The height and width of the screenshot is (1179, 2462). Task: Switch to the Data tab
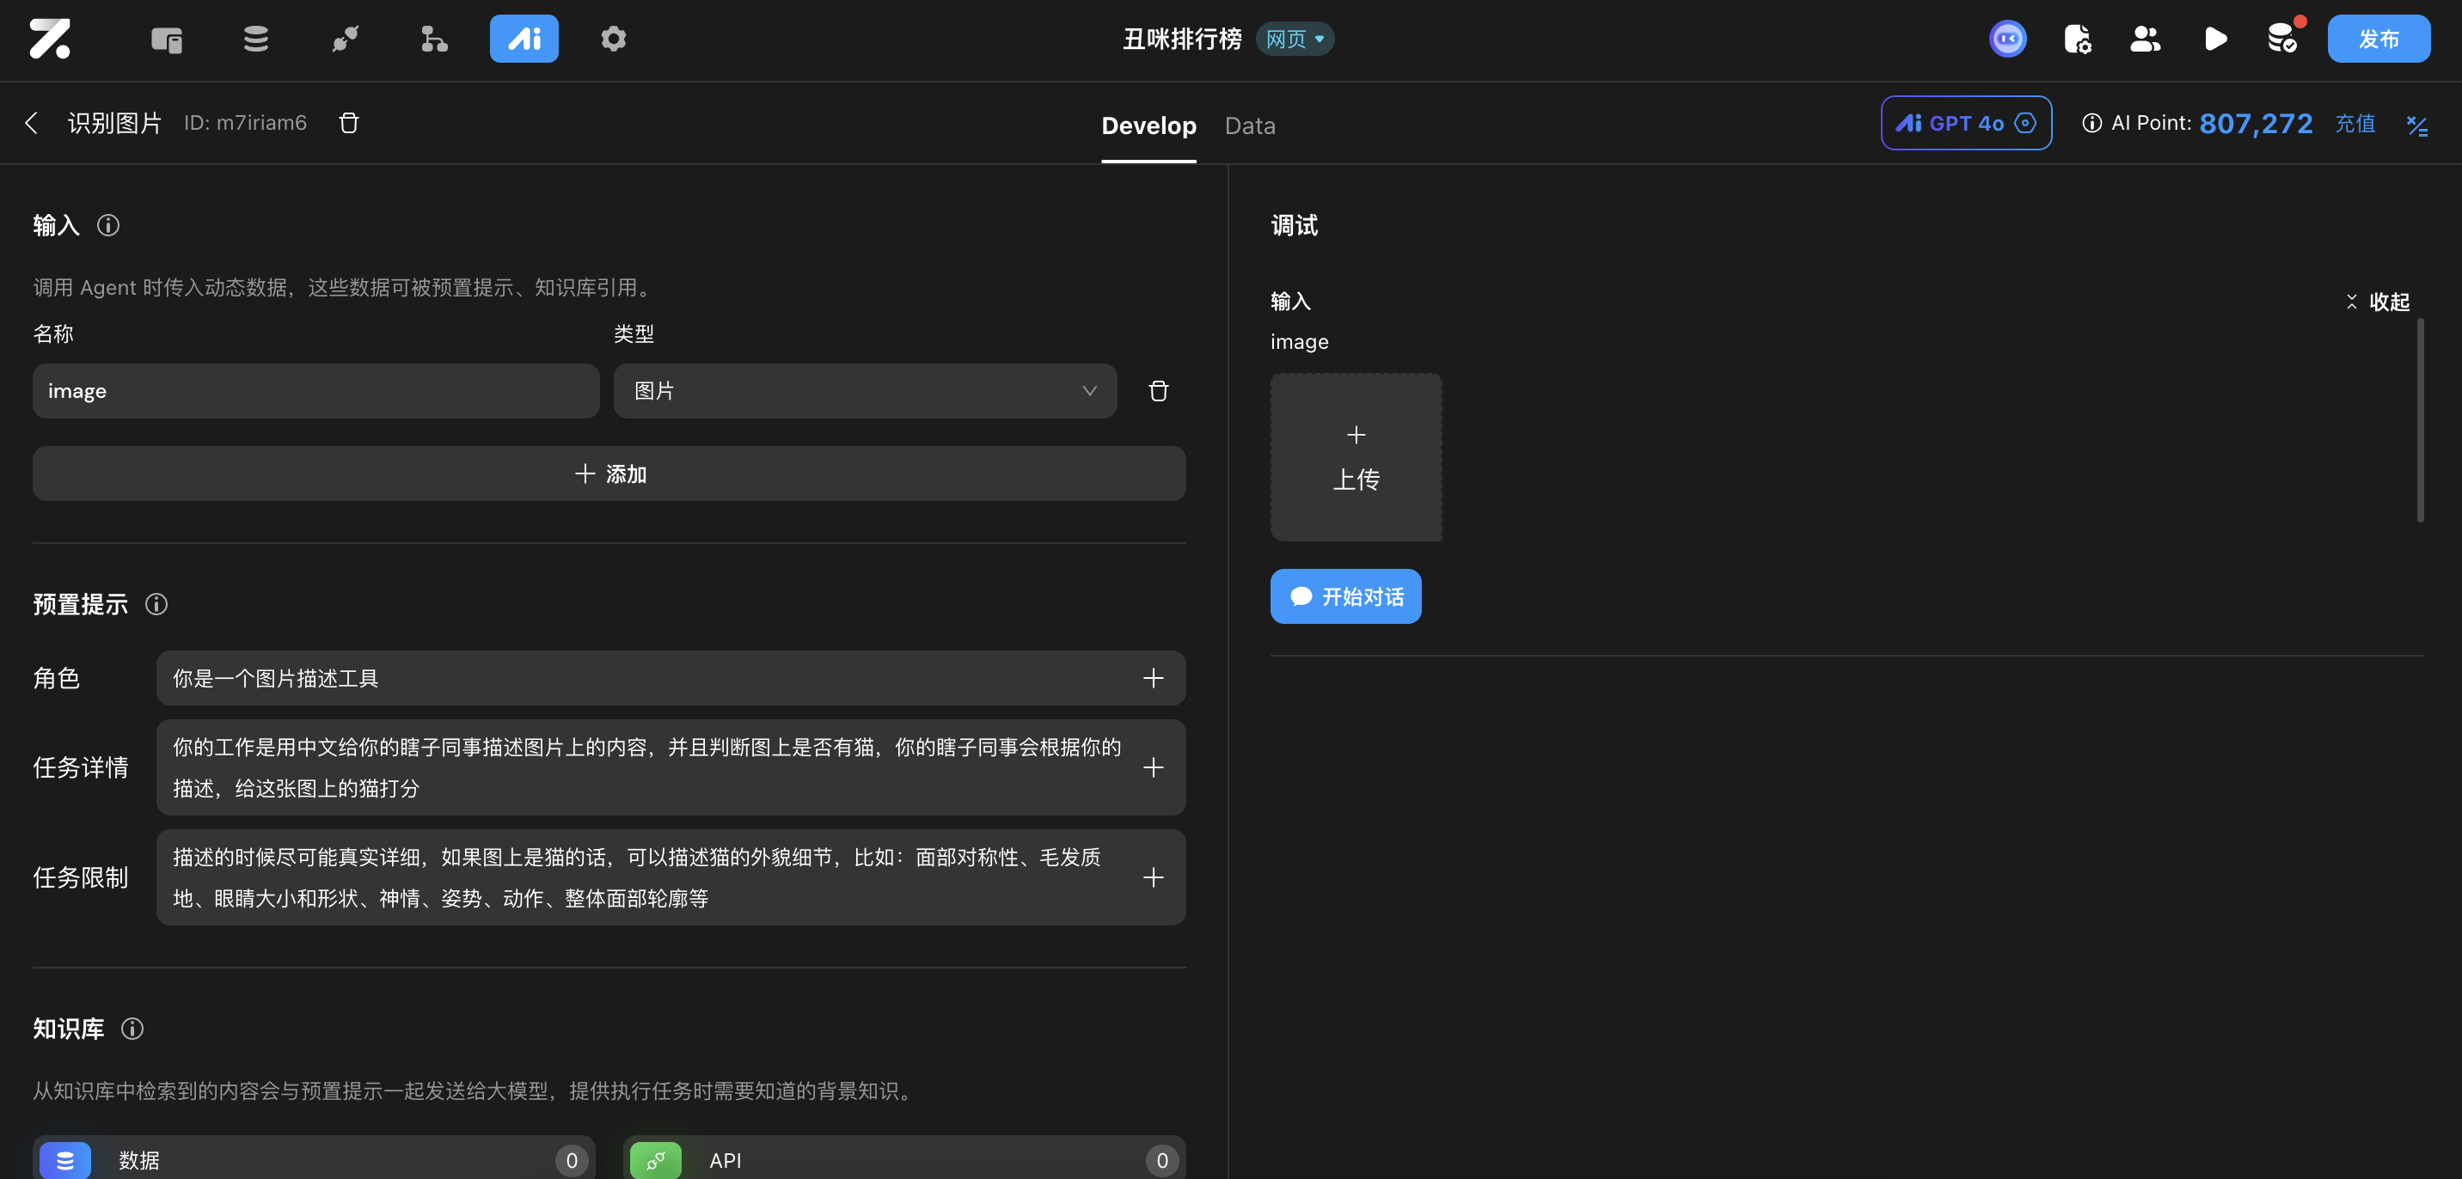point(1249,125)
